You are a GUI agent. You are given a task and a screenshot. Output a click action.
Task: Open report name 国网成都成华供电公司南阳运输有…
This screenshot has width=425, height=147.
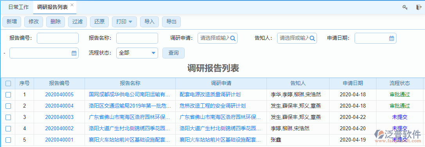coord(130,95)
